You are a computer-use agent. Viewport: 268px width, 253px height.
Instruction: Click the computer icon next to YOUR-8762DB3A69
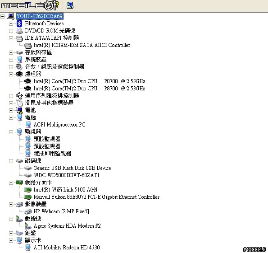pos(11,16)
